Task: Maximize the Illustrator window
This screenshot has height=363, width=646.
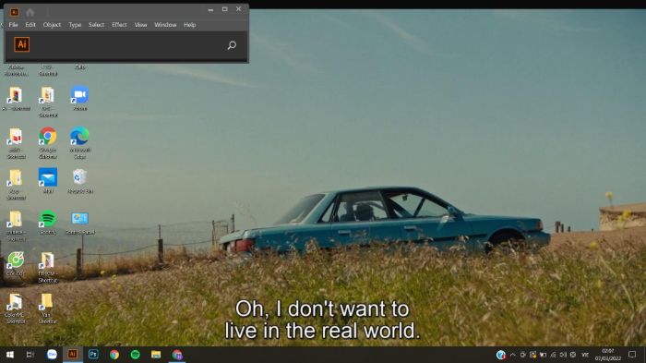Action: 224,9
